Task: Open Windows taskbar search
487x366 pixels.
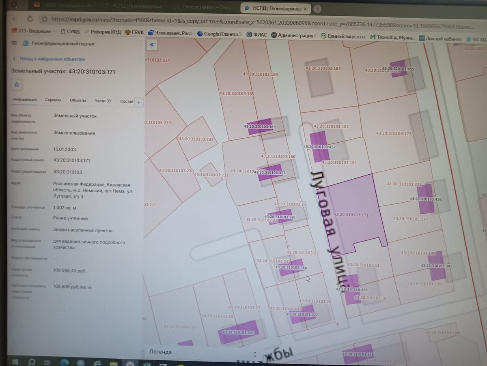Action: (32, 362)
